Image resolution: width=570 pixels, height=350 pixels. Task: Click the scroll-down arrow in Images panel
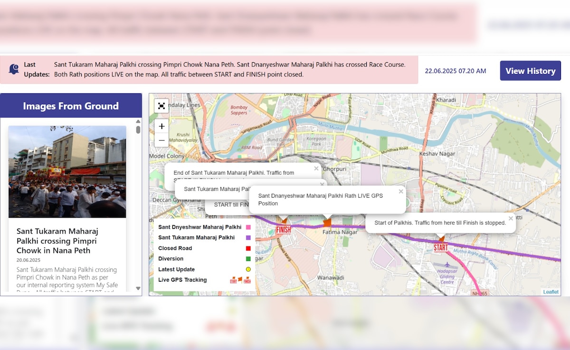[x=138, y=288]
